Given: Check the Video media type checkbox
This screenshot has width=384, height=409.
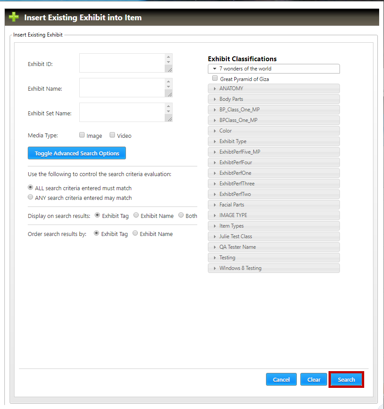Looking at the screenshot, I should coord(112,135).
